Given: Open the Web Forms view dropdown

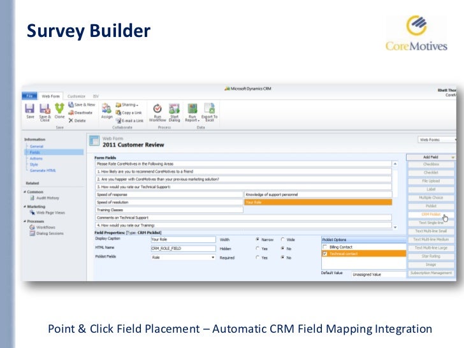Looking at the screenshot, I should 437,140.
